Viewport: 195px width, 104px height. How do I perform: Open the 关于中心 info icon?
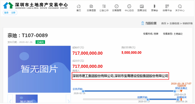[180, 6]
